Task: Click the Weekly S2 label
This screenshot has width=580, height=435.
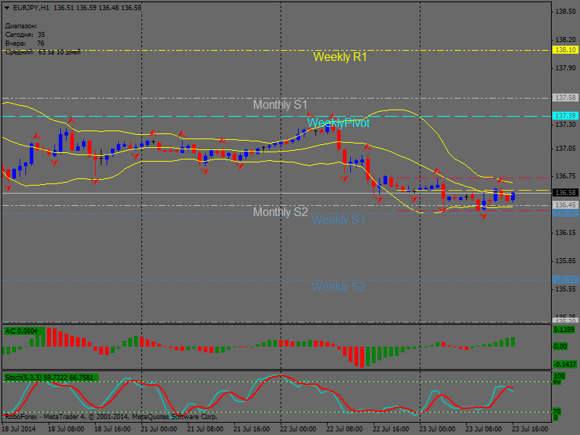Action: [x=338, y=286]
